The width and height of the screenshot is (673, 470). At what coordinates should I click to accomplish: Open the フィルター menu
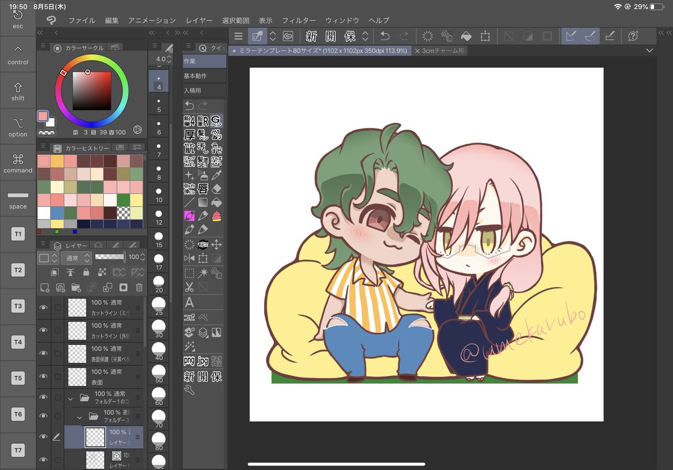[299, 21]
